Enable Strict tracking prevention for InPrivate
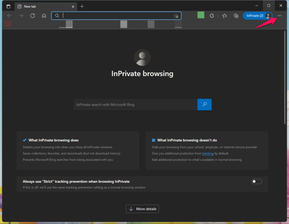Image resolution: width=289 pixels, height=224 pixels. point(257,181)
